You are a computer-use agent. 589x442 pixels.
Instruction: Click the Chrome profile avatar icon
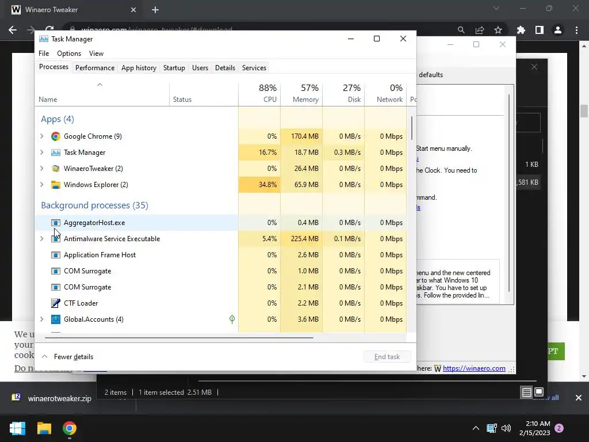(x=558, y=30)
